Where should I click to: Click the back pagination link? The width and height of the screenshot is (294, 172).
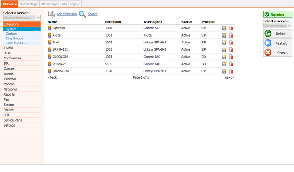tap(52, 77)
